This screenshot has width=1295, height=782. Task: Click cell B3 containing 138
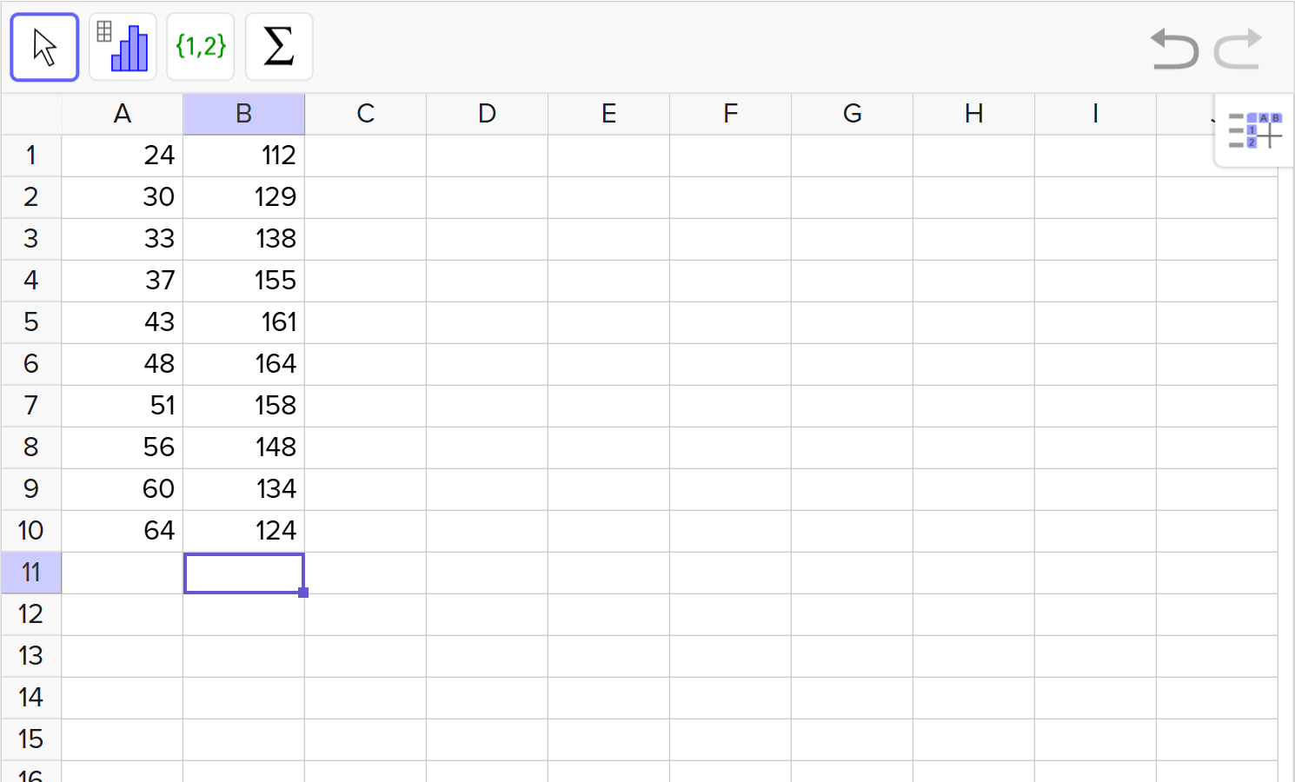244,239
